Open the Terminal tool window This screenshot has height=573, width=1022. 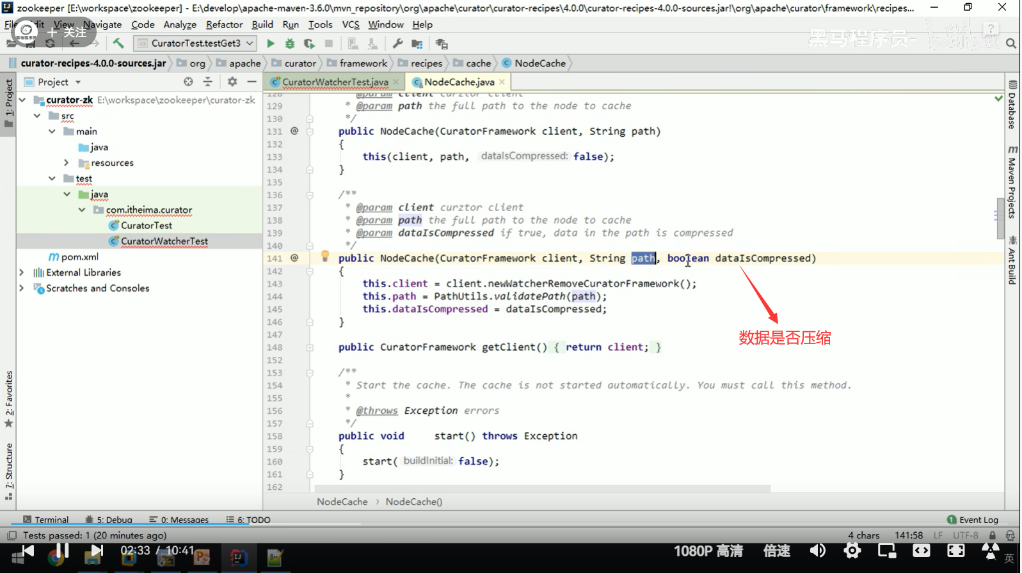(45, 519)
